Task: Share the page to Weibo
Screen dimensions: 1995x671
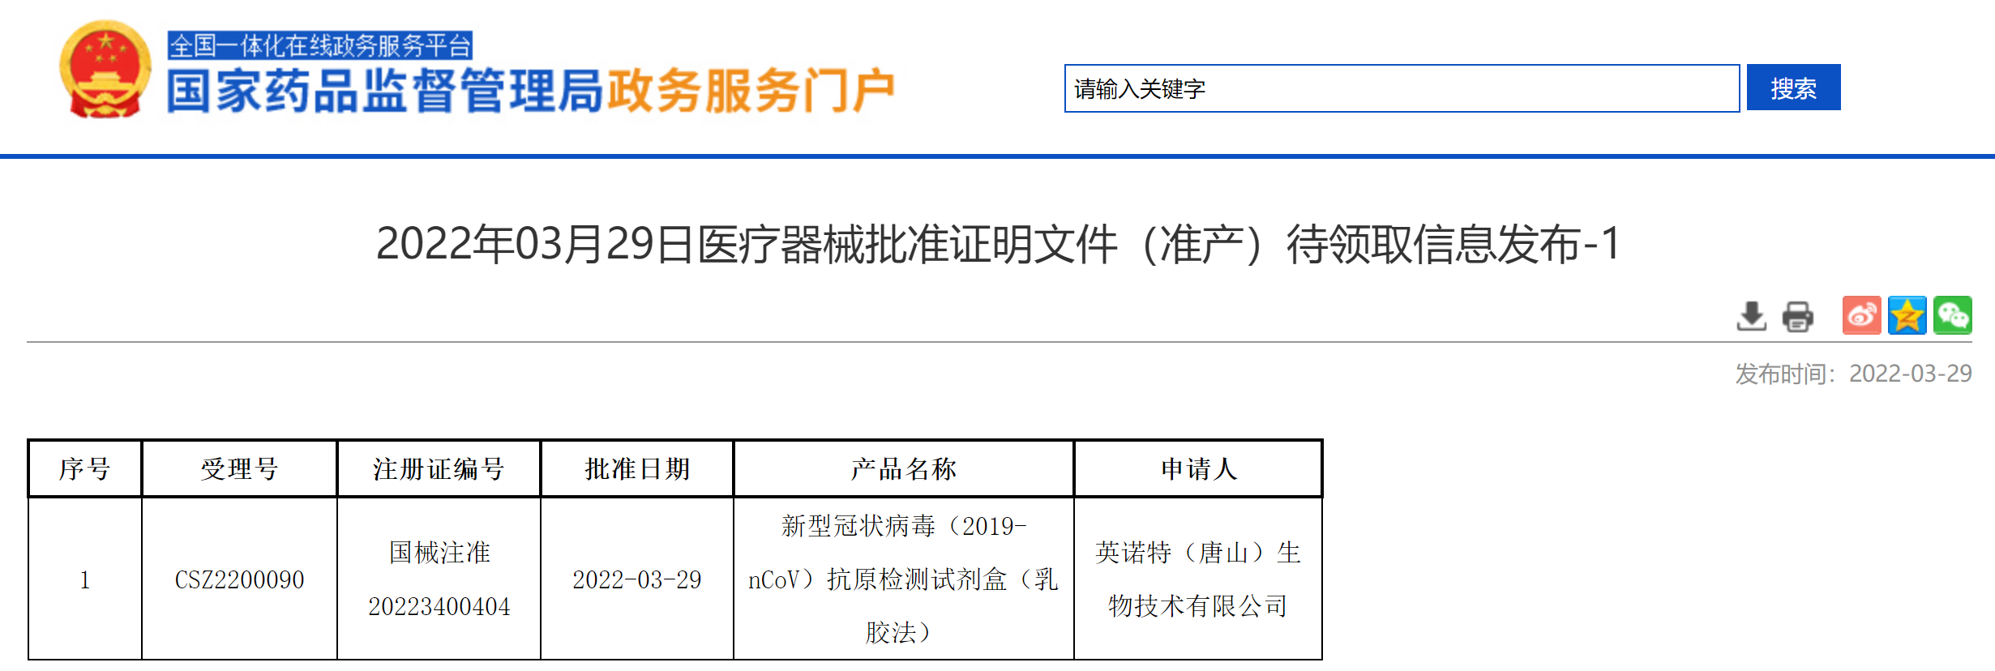Action: [x=1861, y=315]
